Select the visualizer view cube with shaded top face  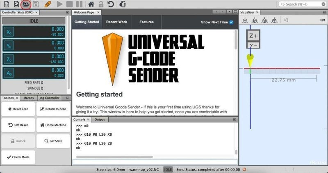[274, 20]
